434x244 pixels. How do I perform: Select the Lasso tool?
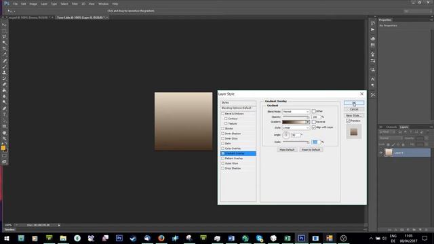click(x=4, y=37)
